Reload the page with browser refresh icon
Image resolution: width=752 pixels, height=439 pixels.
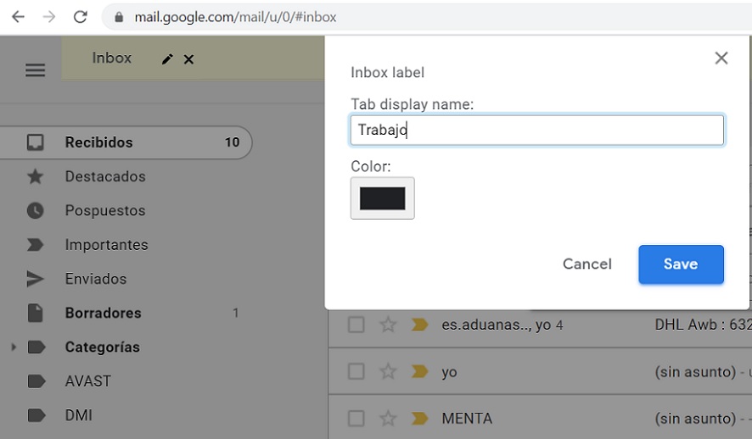(81, 17)
